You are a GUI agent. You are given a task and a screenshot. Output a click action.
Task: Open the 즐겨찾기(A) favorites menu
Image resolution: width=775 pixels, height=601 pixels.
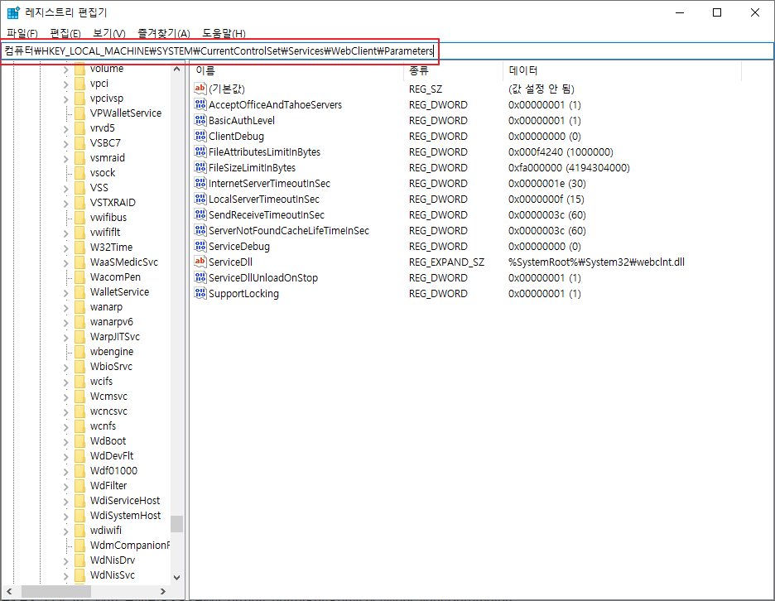tap(161, 33)
